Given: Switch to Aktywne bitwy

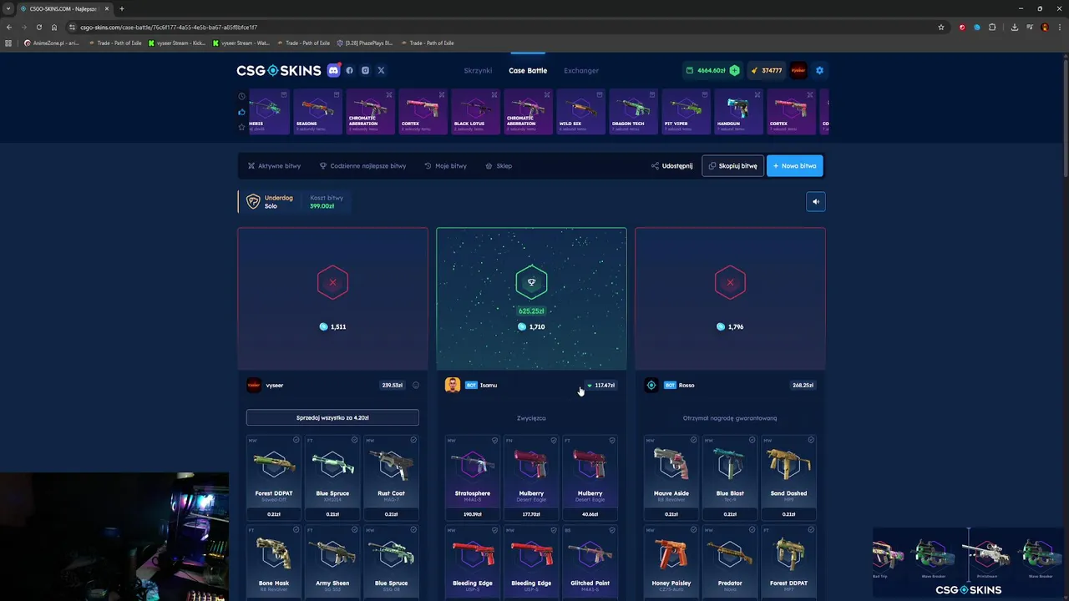Looking at the screenshot, I should point(274,165).
